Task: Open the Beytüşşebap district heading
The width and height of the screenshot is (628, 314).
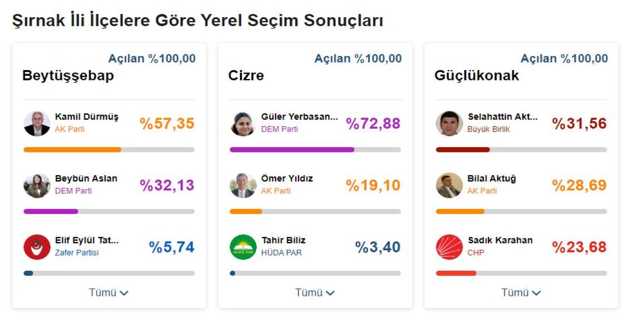Action: (68, 76)
